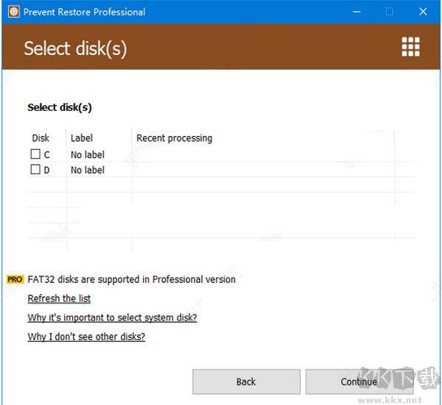
Task: Select the No label cell for disk D
Action: click(x=88, y=171)
